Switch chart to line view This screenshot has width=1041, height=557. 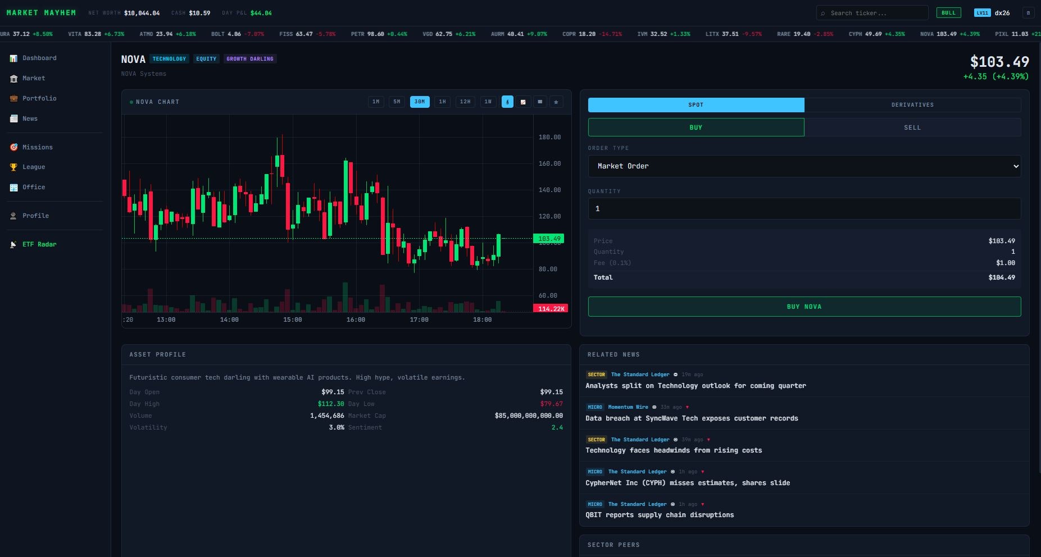pos(524,102)
